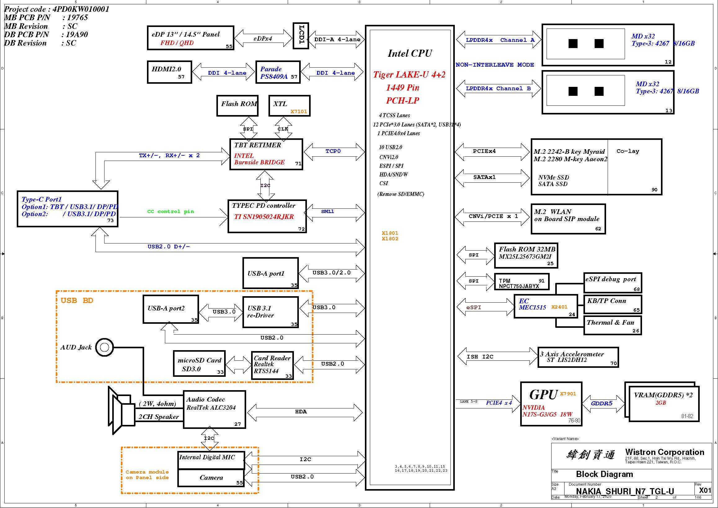
Task: Select the KB/TP Conn block
Action: (613, 304)
